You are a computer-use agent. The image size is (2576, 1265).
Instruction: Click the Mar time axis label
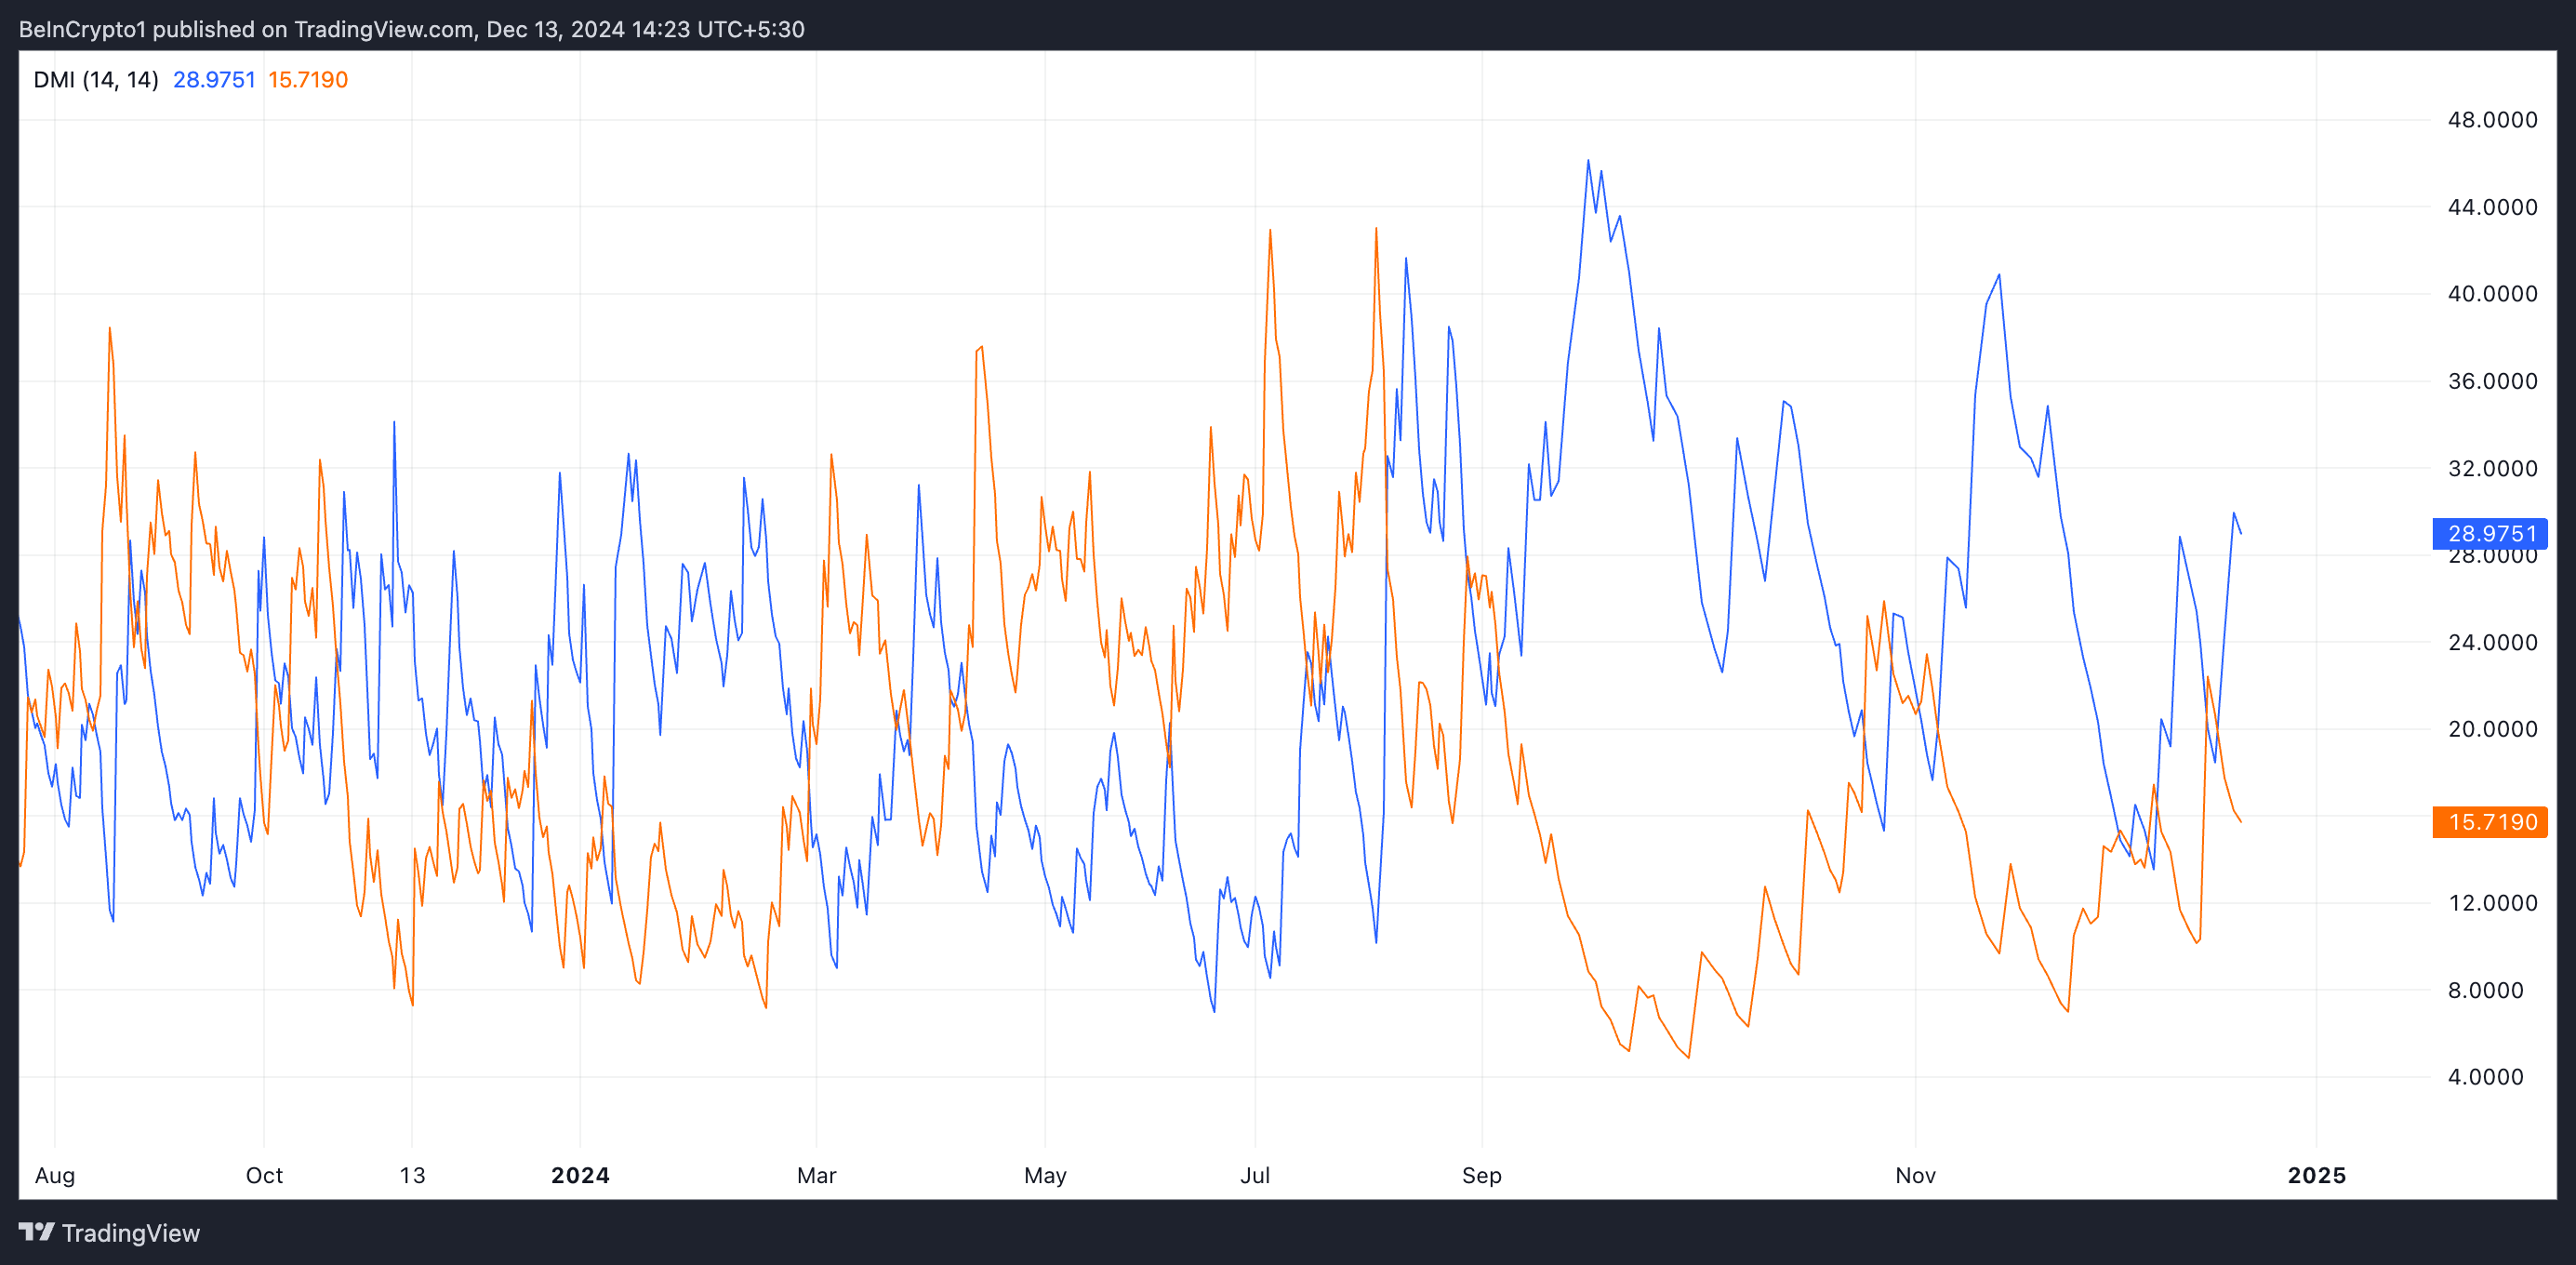(x=816, y=1175)
